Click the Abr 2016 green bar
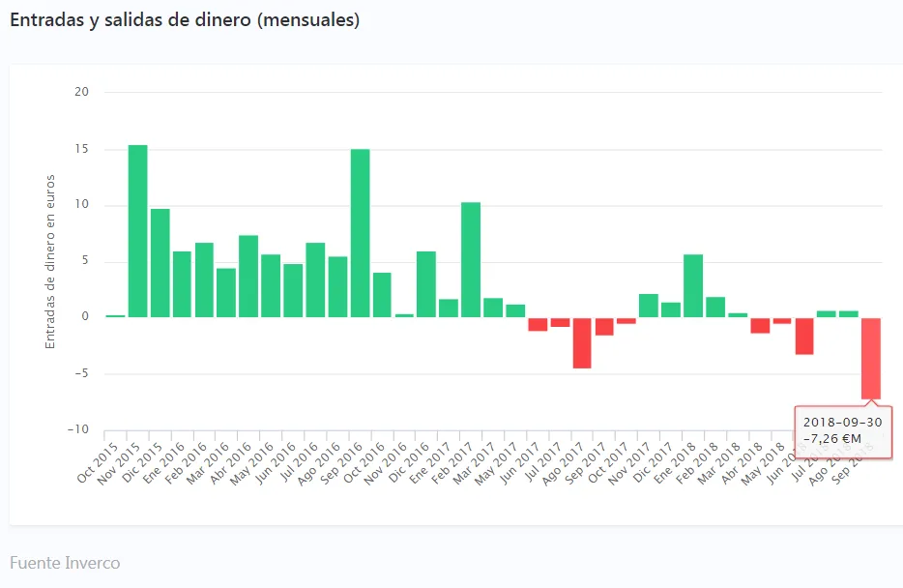This screenshot has width=903, height=588. [248, 276]
